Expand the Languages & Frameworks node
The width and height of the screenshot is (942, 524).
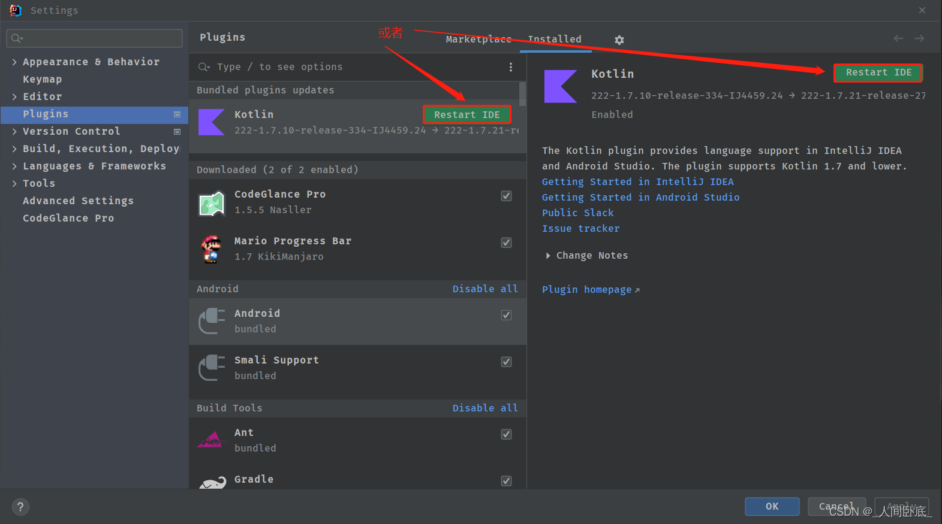point(14,166)
